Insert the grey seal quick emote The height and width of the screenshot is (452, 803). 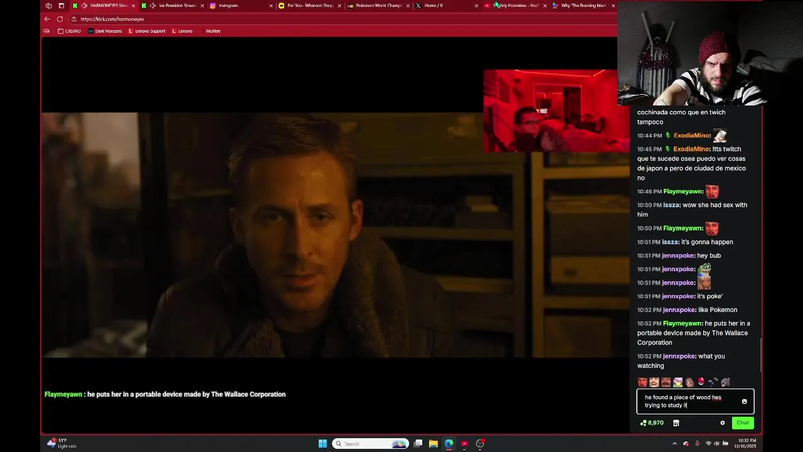pos(725,382)
